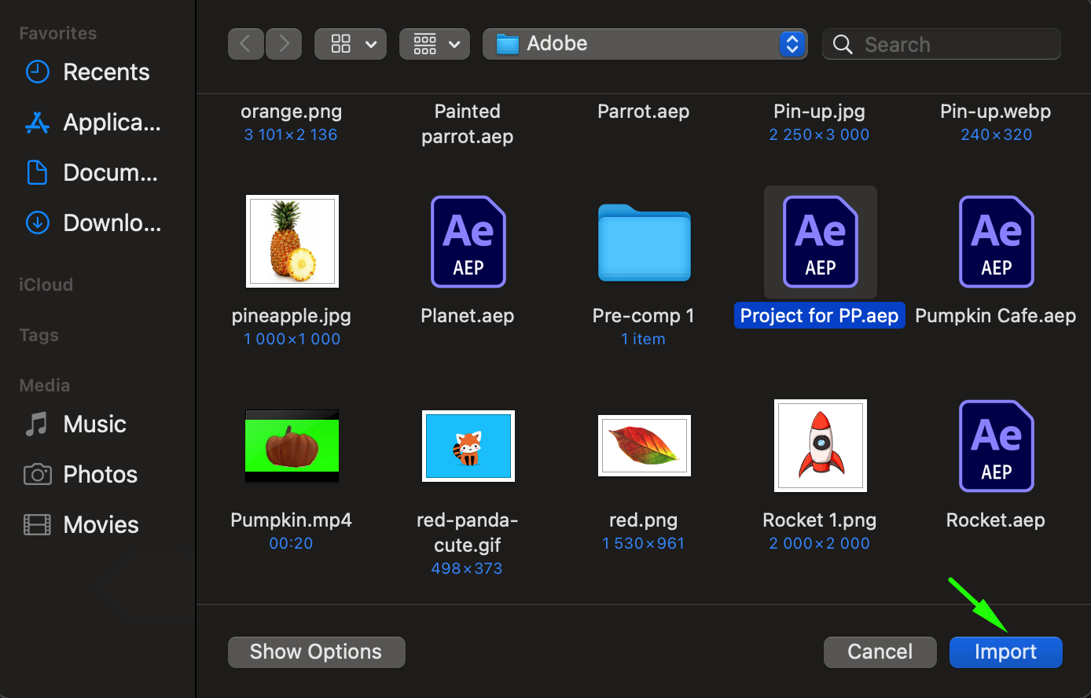
Task: Select the Pumpkin.mp4 video thumbnail
Action: click(x=292, y=446)
